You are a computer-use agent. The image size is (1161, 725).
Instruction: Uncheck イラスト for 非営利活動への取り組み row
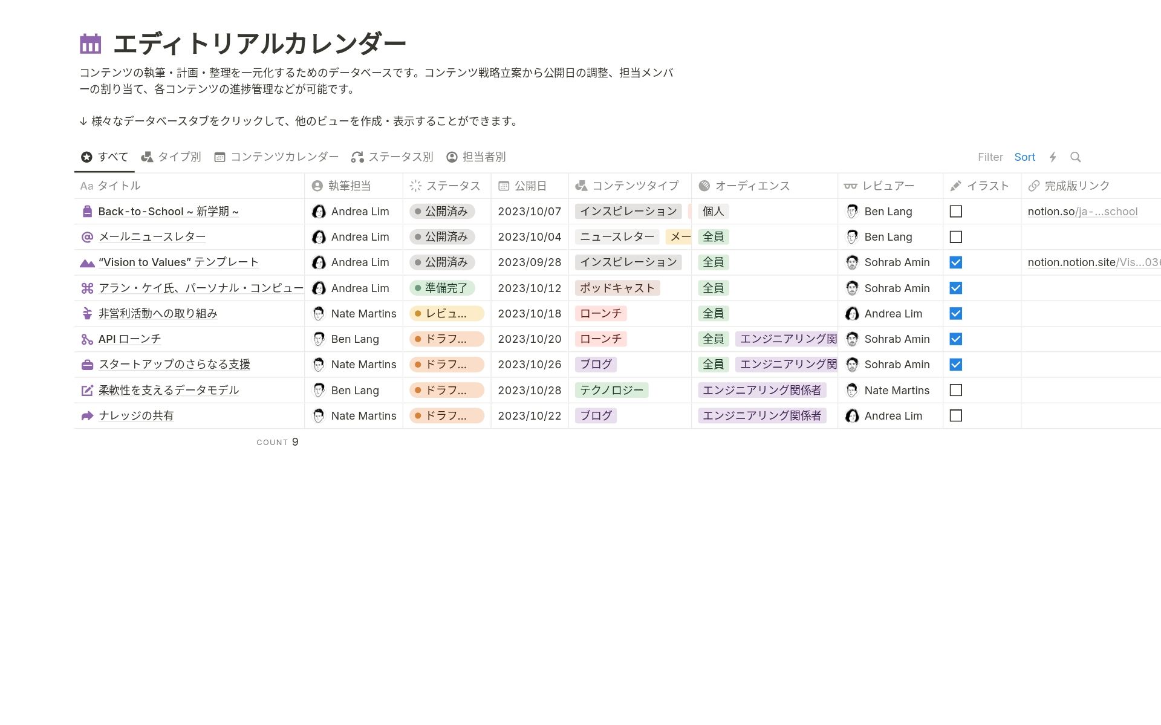pyautogui.click(x=957, y=313)
